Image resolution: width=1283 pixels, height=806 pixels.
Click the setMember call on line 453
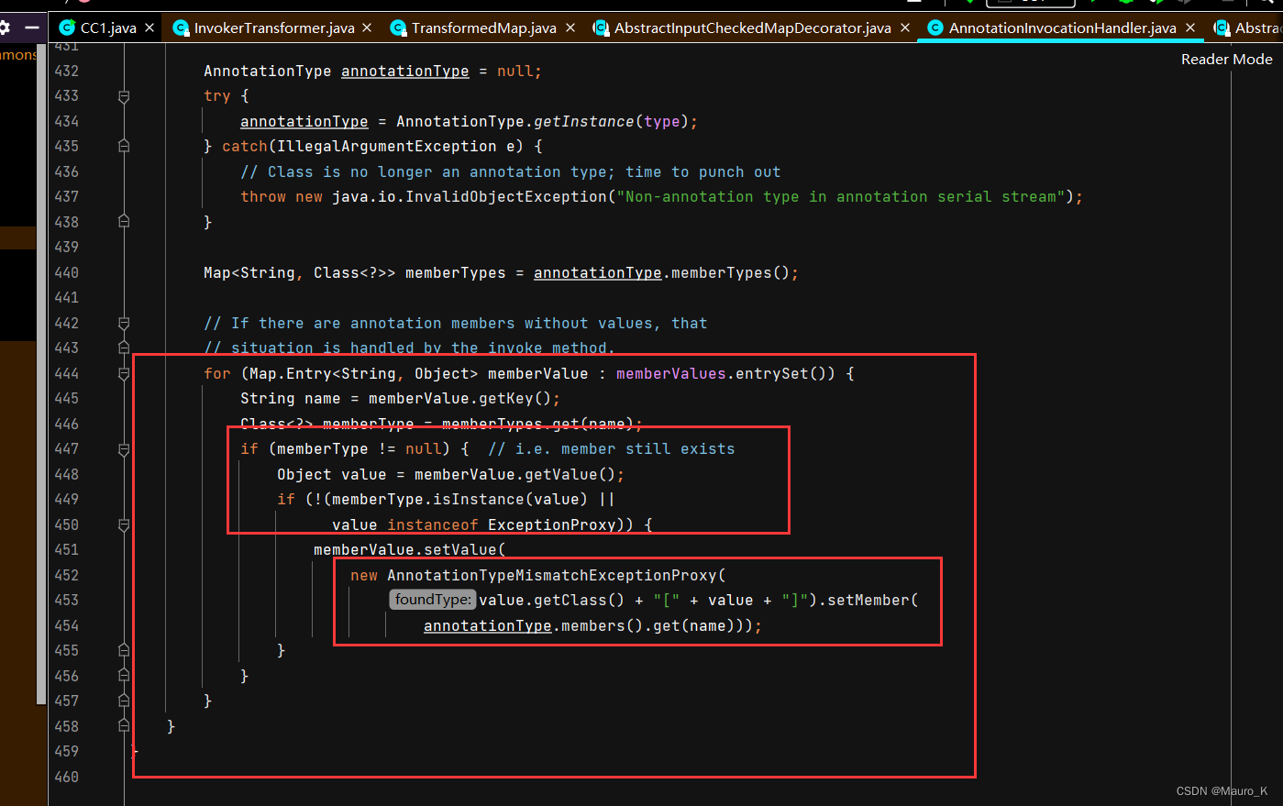tap(868, 601)
